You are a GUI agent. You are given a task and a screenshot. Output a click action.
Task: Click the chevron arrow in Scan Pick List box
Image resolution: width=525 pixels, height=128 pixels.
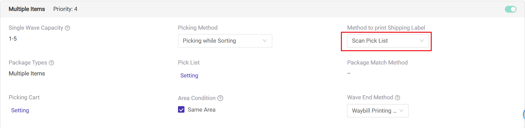coord(422,41)
